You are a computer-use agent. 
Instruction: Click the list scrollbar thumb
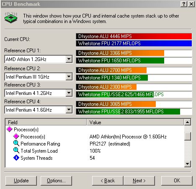pos(187,136)
